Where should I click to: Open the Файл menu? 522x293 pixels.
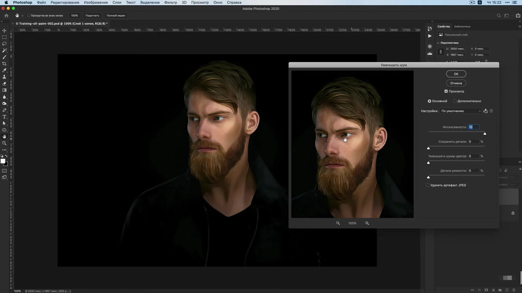pyautogui.click(x=41, y=2)
